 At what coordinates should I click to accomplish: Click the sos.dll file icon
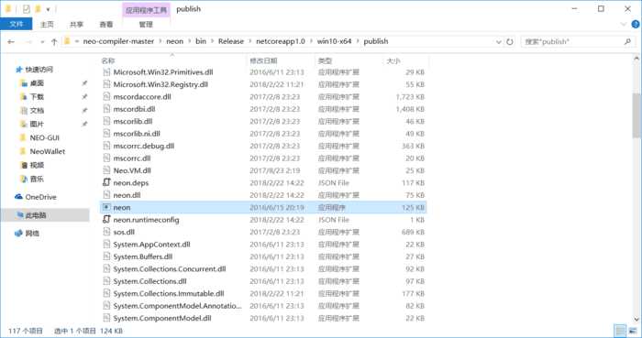(x=106, y=232)
